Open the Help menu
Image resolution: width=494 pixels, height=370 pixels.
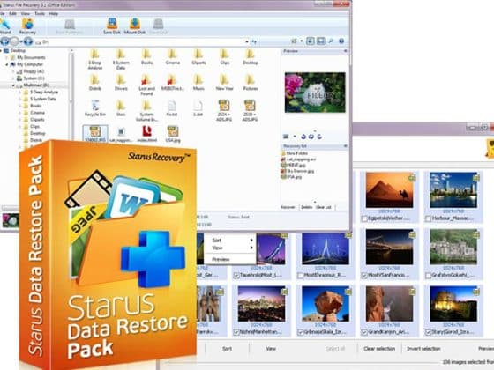tap(54, 14)
